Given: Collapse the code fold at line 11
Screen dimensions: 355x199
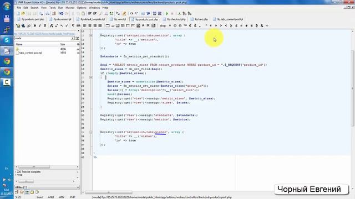Looking at the screenshot, I should [x=91, y=35].
